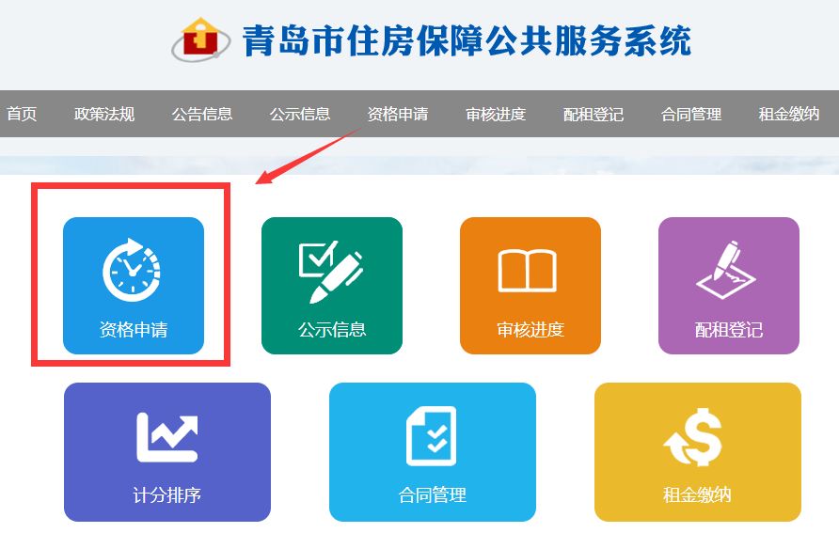
Task: Select 审核进度 in the navigation bar
Action: tap(496, 114)
